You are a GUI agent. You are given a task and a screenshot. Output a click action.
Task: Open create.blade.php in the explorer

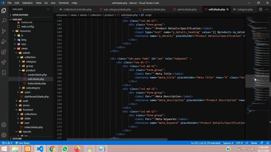coord(37,75)
